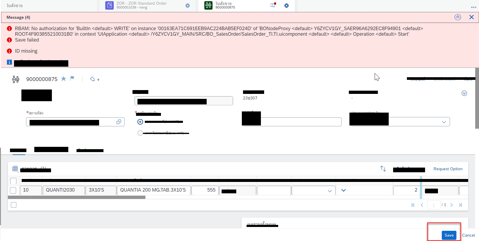The width and height of the screenshot is (479, 241).
Task: Click the blue information message icon
Action: (x=9, y=62)
